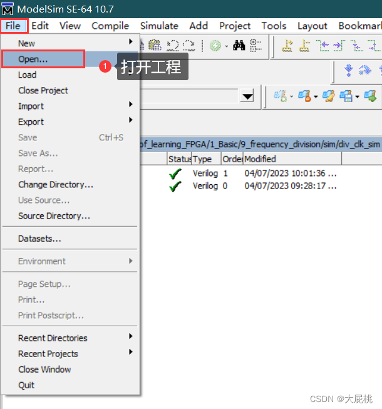Select Load in the File menu
The image size is (382, 409).
pyautogui.click(x=70, y=75)
